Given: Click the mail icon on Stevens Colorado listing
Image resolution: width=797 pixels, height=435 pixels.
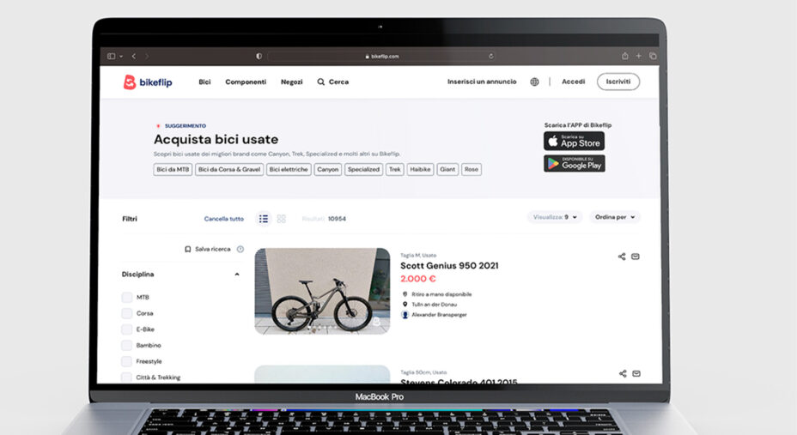Looking at the screenshot, I should pos(636,373).
